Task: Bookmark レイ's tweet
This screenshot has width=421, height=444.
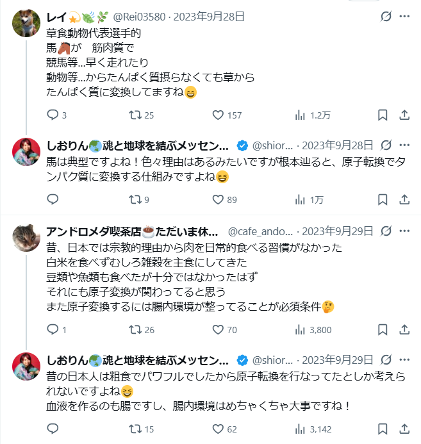Action: tap(383, 115)
